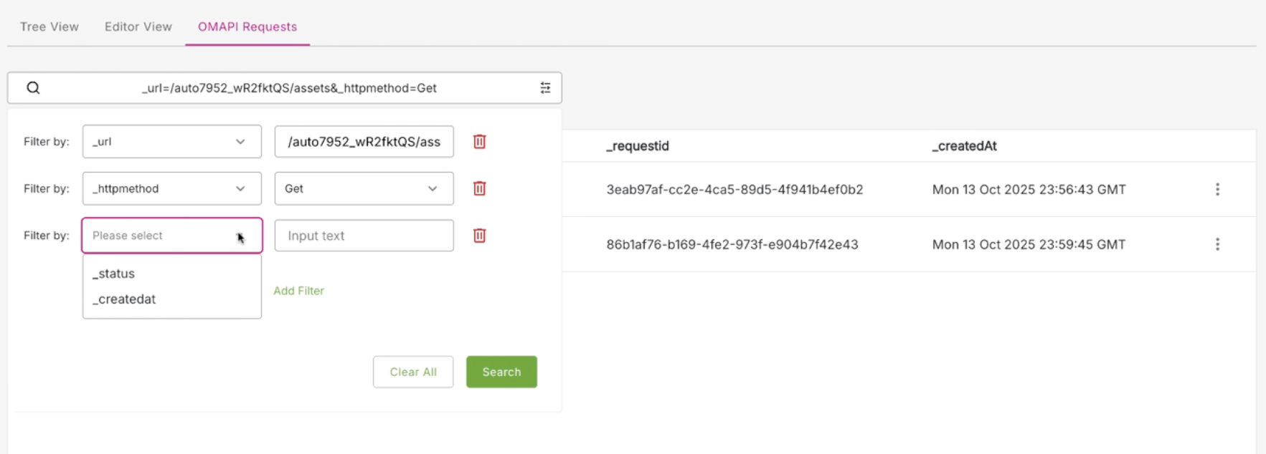Remove the _httpmethod filter row
Image resolution: width=1266 pixels, height=454 pixels.
point(479,188)
